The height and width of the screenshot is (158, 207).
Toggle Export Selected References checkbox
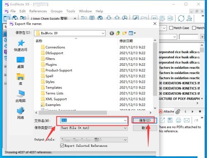[62, 146]
